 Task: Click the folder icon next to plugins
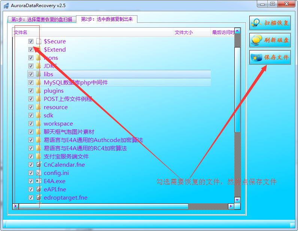point(38,91)
